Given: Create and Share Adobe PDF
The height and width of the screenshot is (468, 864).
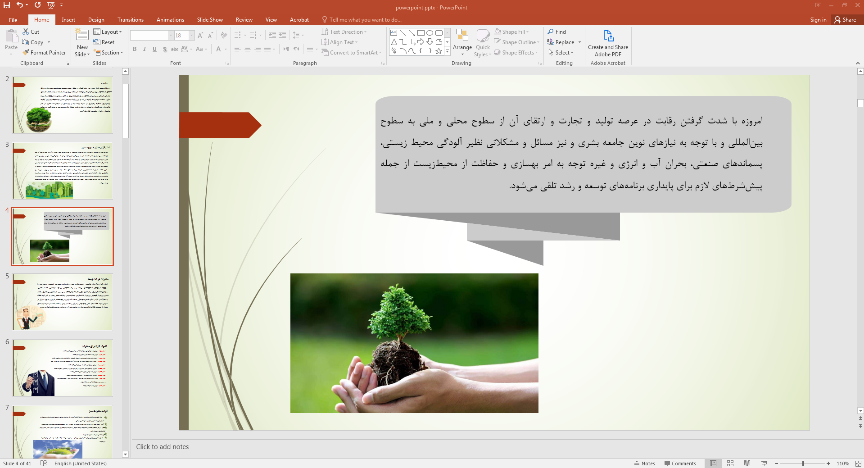Looking at the screenshot, I should [608, 43].
